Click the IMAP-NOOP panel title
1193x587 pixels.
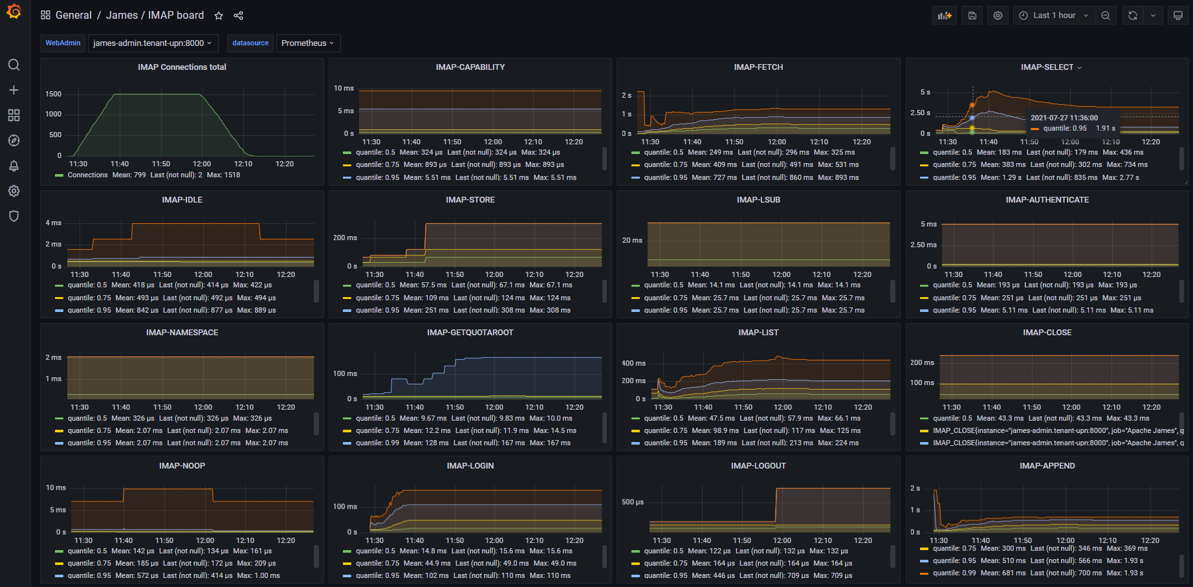tap(182, 466)
